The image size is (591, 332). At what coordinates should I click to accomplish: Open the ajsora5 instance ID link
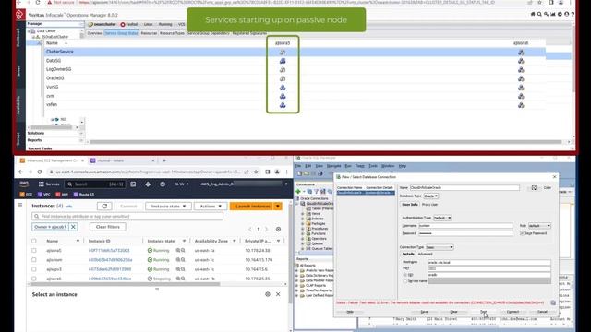pyautogui.click(x=109, y=250)
